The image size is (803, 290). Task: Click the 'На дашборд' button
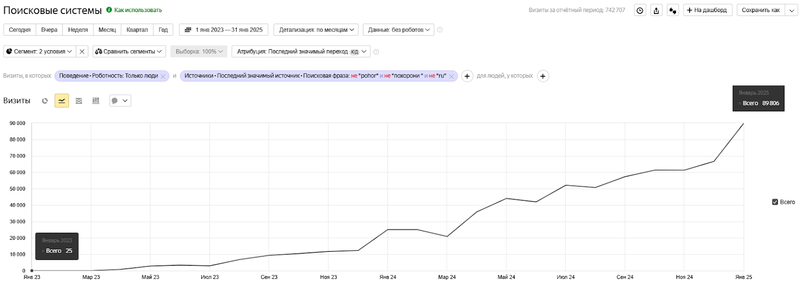point(708,11)
